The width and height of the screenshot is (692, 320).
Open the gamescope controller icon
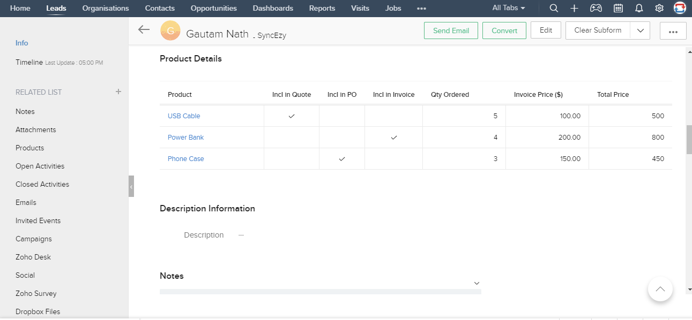coord(596,8)
